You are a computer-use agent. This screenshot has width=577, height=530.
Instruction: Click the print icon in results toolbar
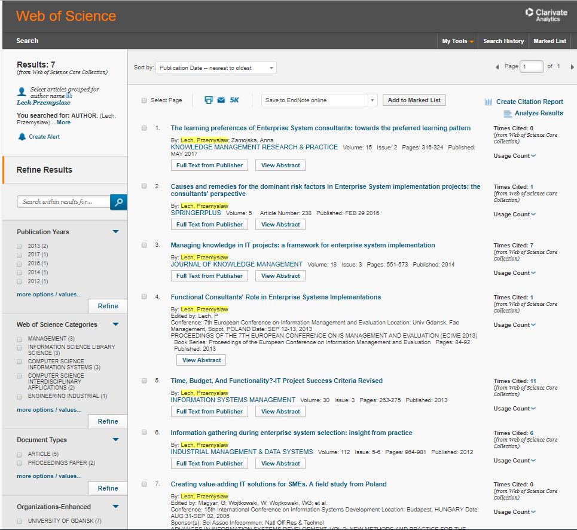click(x=209, y=100)
